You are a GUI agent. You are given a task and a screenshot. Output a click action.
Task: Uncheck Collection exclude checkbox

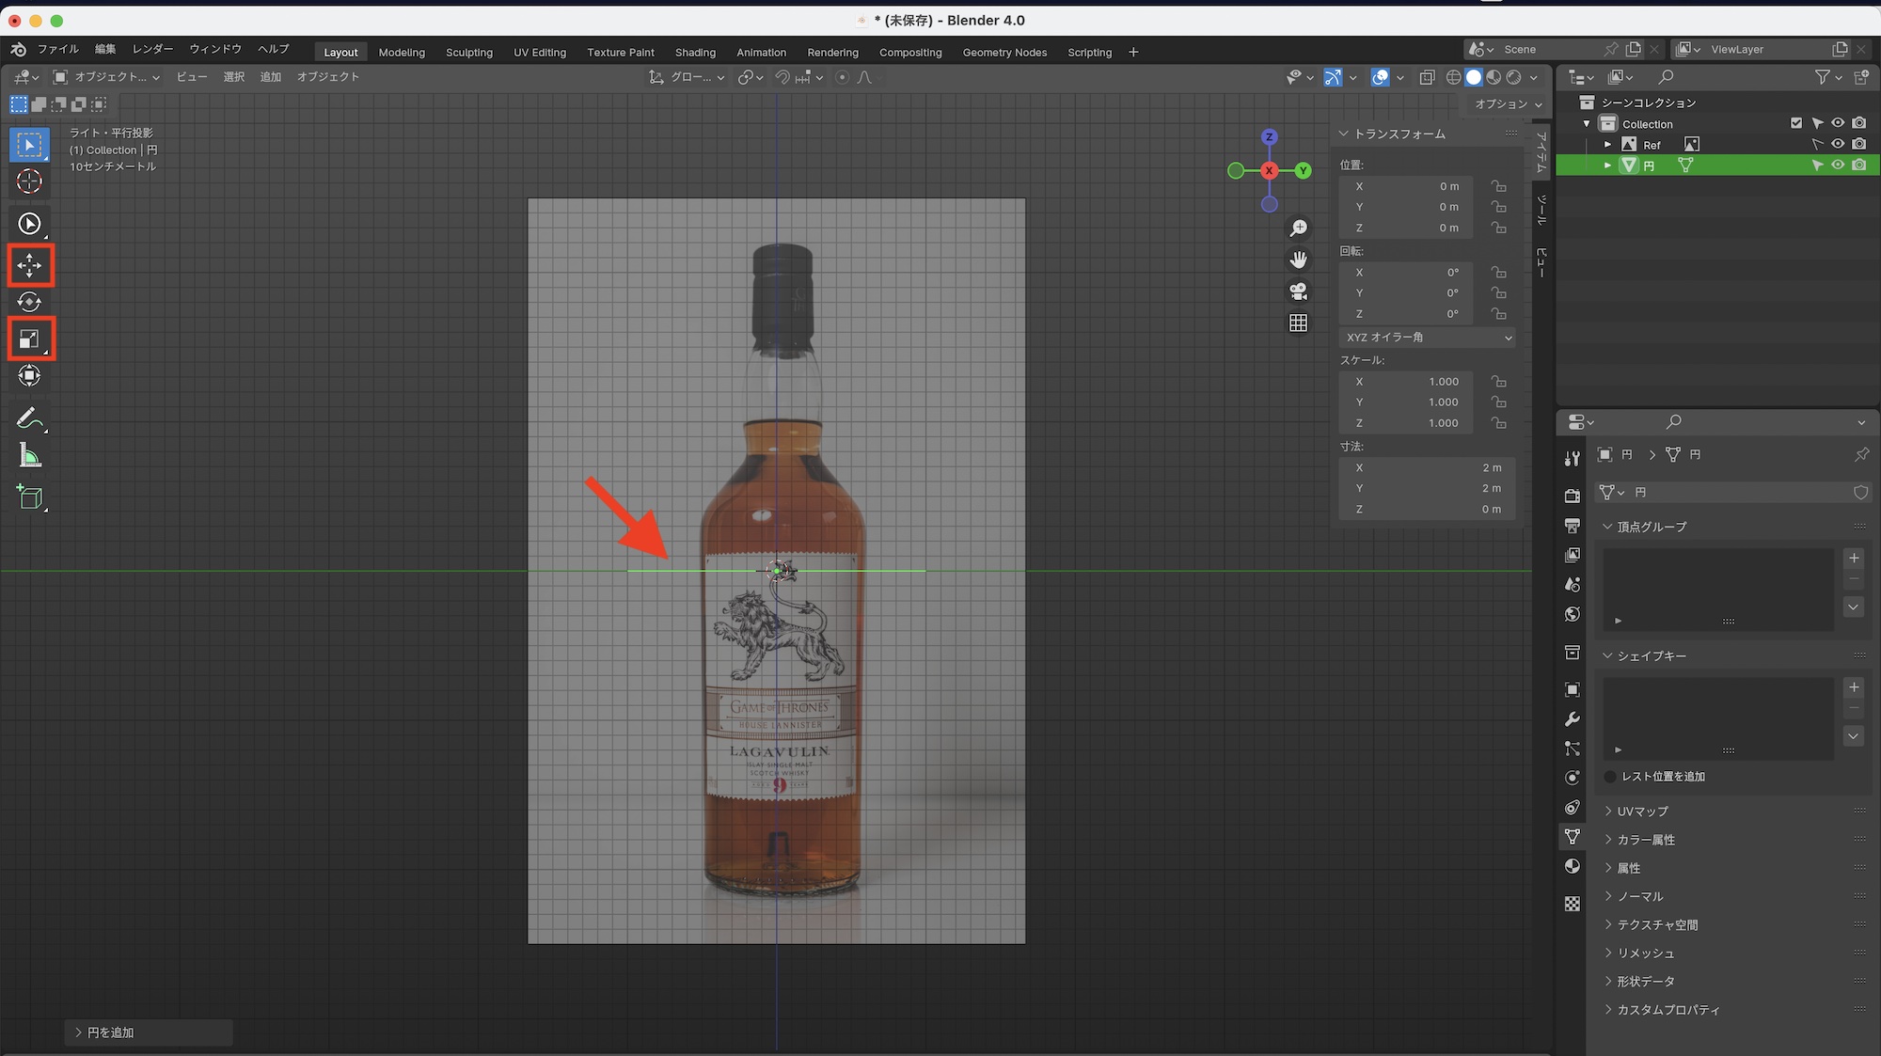(1796, 123)
